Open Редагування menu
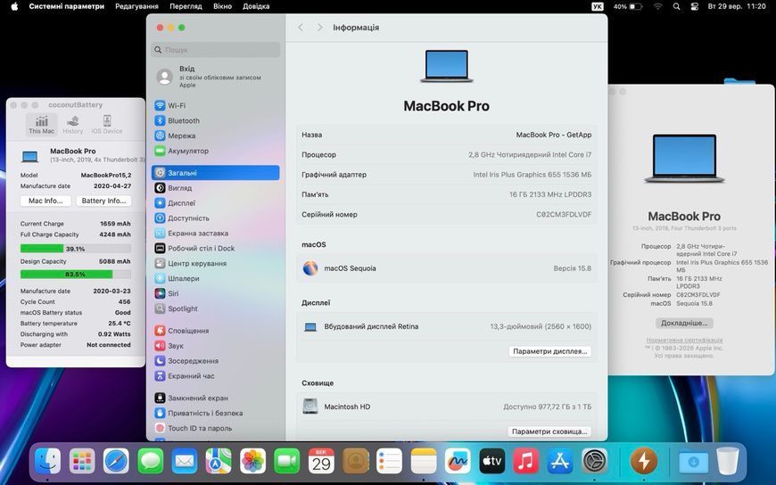Viewport: 776px width, 485px height. pos(136,6)
